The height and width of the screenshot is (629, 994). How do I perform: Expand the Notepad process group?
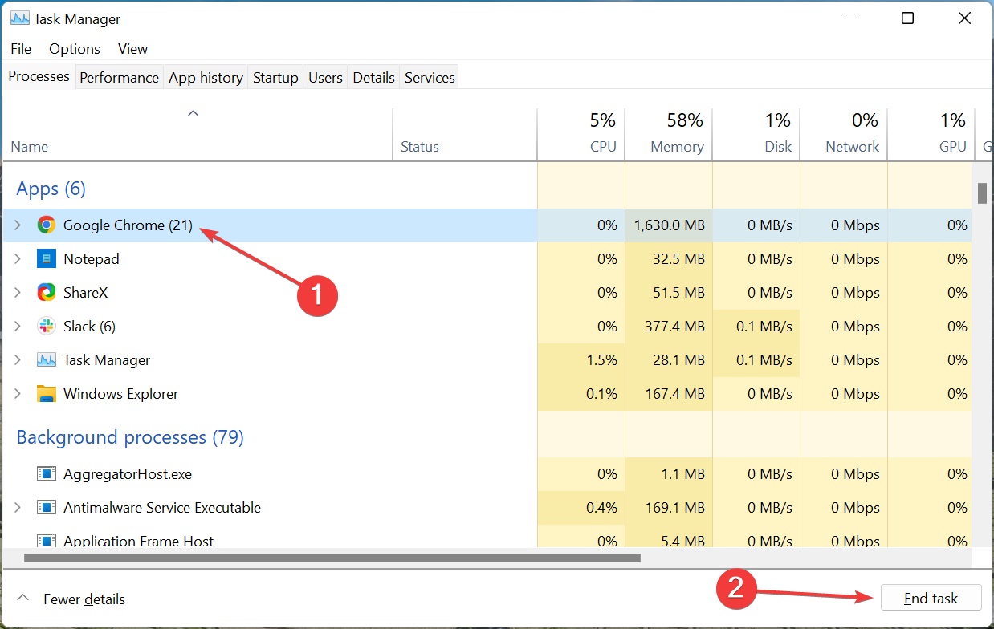[x=18, y=259]
